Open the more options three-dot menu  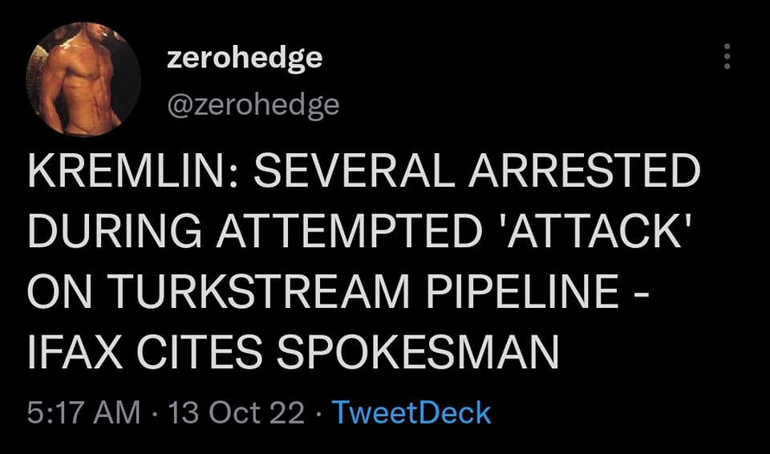point(727,57)
